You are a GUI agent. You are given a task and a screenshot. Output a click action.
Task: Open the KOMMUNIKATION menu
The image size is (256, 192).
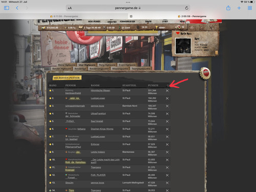click(x=127, y=22)
